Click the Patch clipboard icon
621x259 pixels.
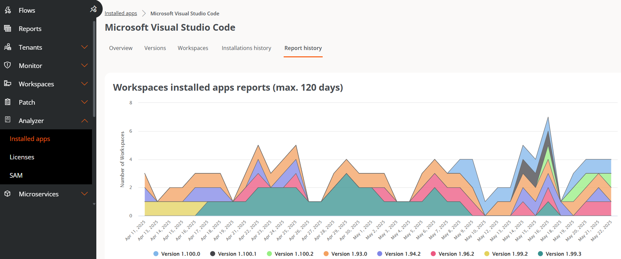pos(8,102)
